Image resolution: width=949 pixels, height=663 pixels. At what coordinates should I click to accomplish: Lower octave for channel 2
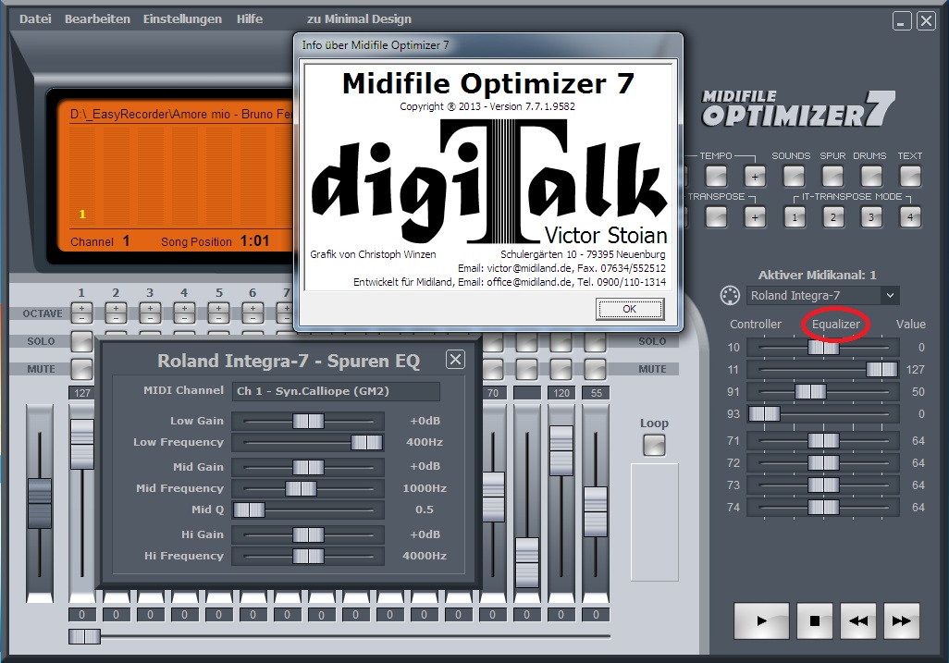(x=117, y=318)
